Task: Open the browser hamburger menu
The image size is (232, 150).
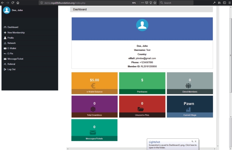Action: 229,3
